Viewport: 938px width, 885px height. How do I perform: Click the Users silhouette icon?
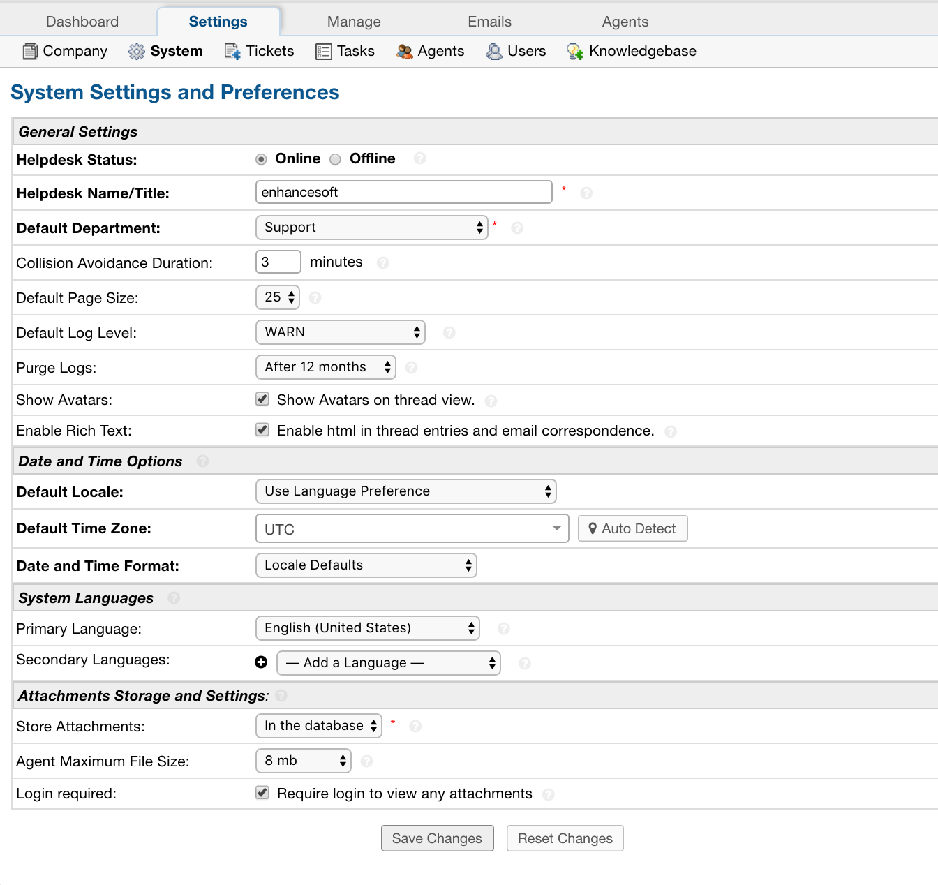tap(494, 52)
